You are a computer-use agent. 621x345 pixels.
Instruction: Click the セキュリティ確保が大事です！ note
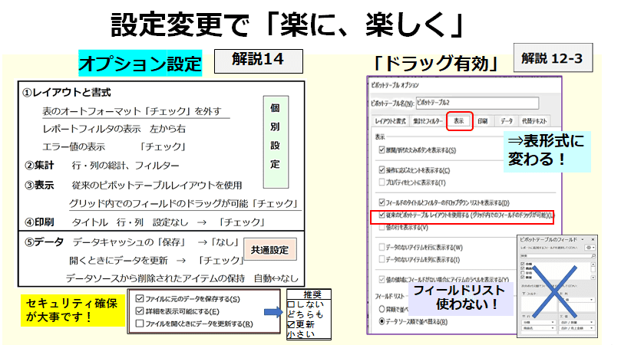point(72,310)
